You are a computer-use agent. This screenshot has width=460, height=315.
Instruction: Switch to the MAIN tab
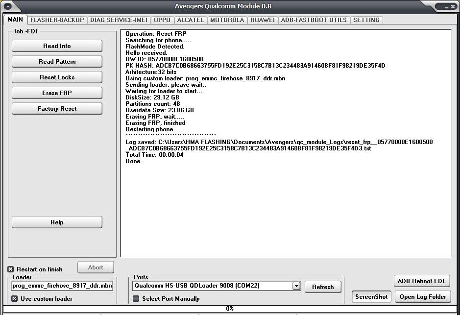click(x=15, y=20)
